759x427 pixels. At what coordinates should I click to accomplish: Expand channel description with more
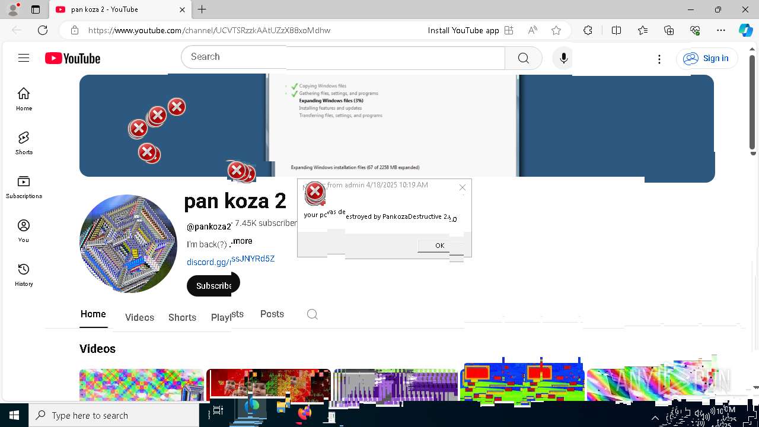coord(242,241)
